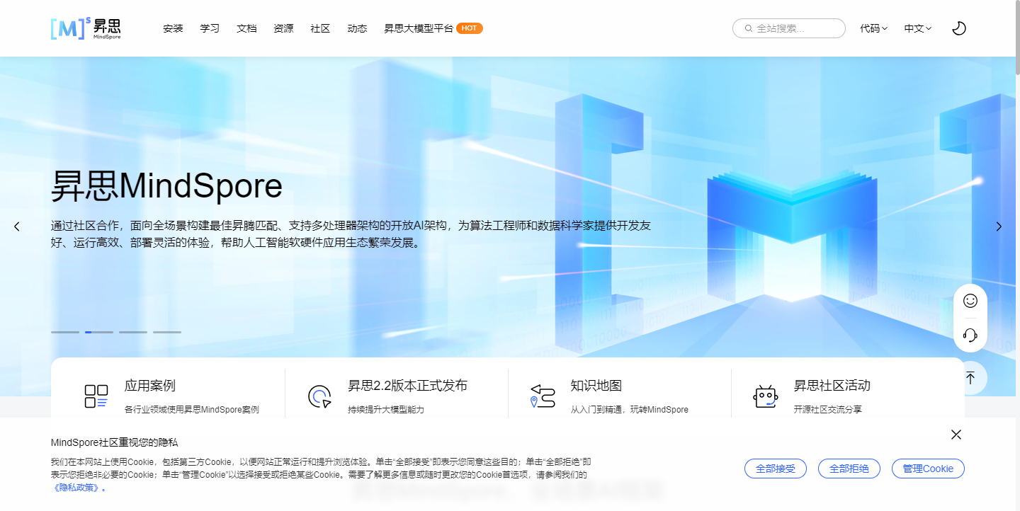Select the first carousel indicator
The width and height of the screenshot is (1020, 511).
[65, 332]
